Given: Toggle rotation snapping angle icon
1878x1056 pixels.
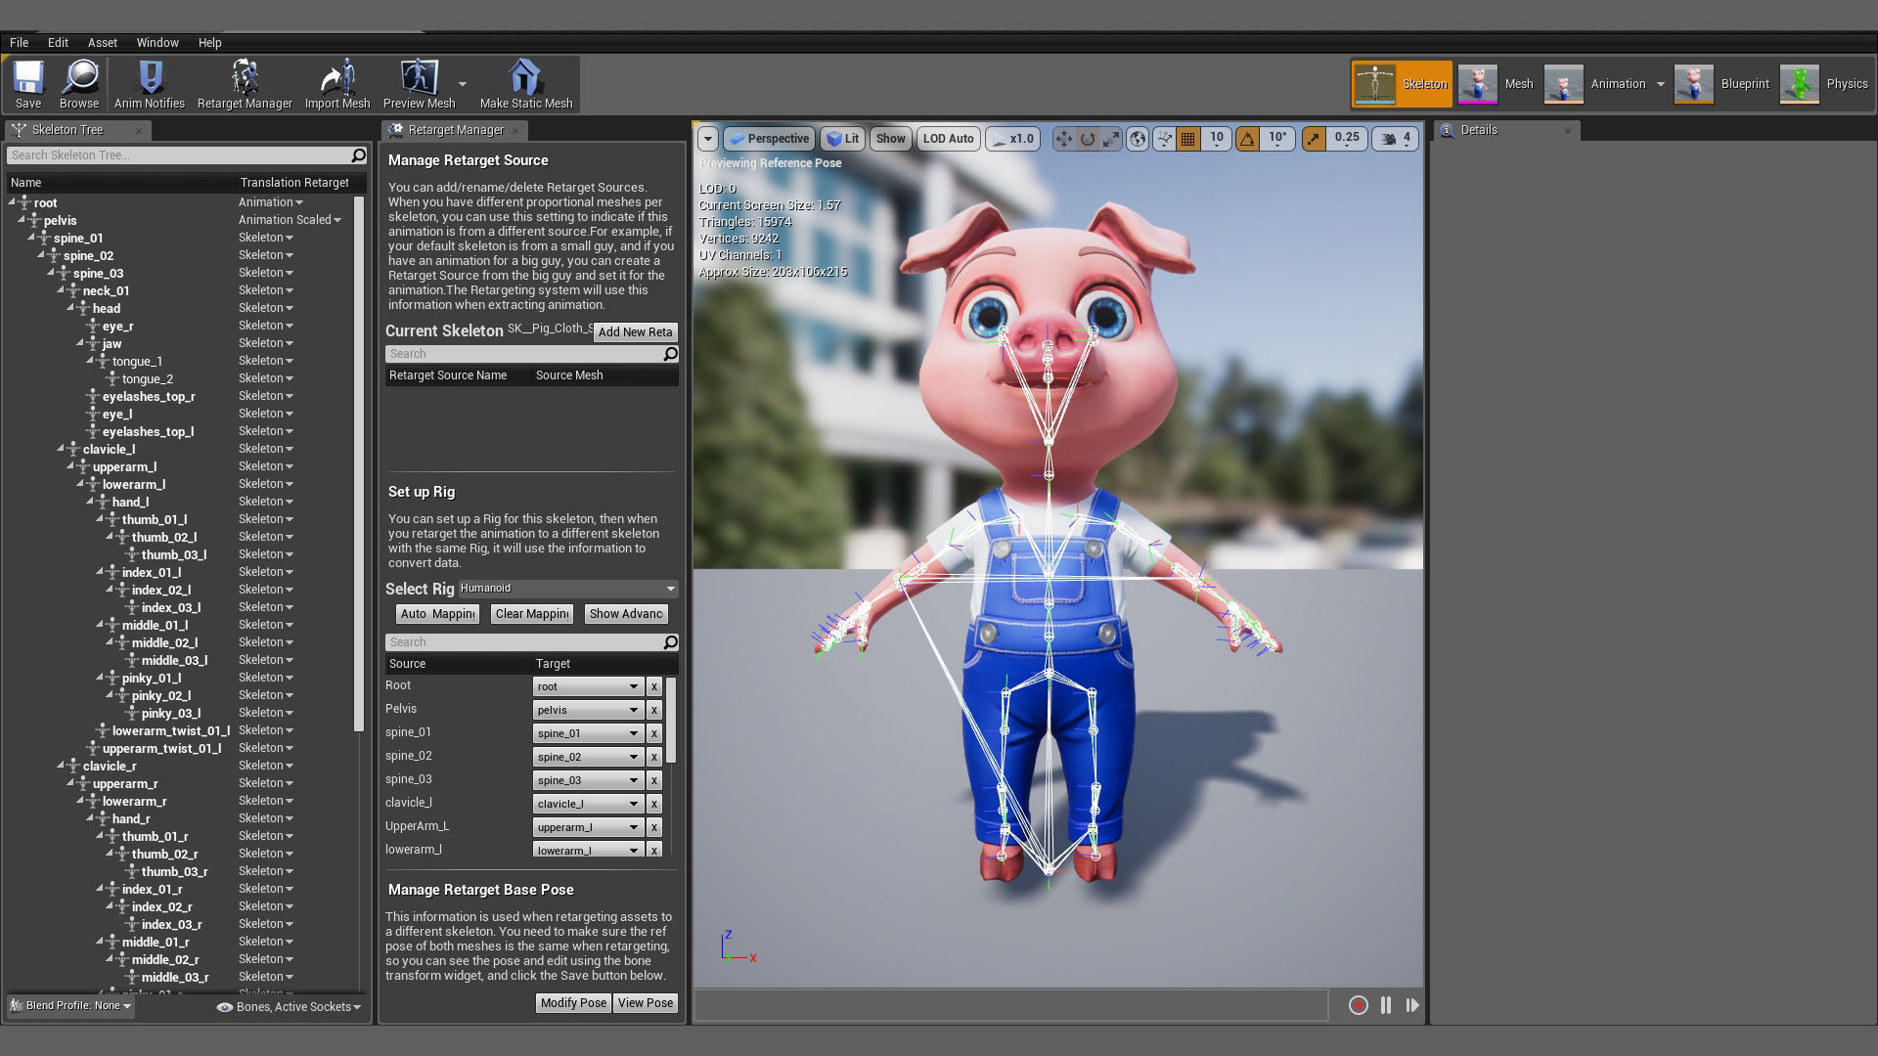Looking at the screenshot, I should point(1247,139).
